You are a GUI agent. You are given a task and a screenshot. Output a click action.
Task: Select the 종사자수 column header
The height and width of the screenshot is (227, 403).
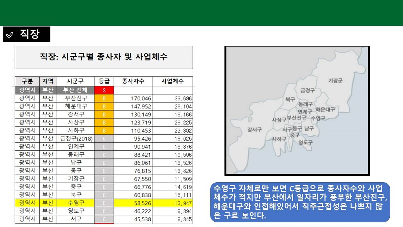coord(133,81)
